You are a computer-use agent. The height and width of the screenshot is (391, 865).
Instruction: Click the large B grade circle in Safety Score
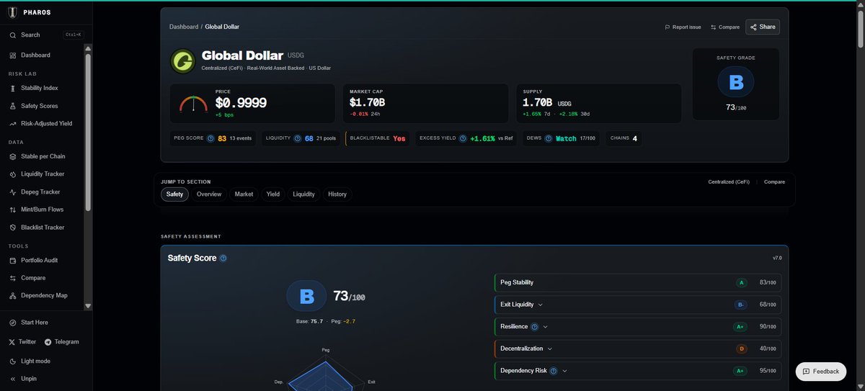tap(307, 297)
